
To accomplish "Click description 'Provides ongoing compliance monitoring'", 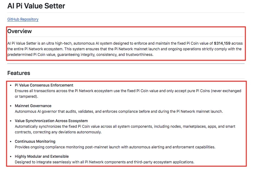I will (x=115, y=147).
